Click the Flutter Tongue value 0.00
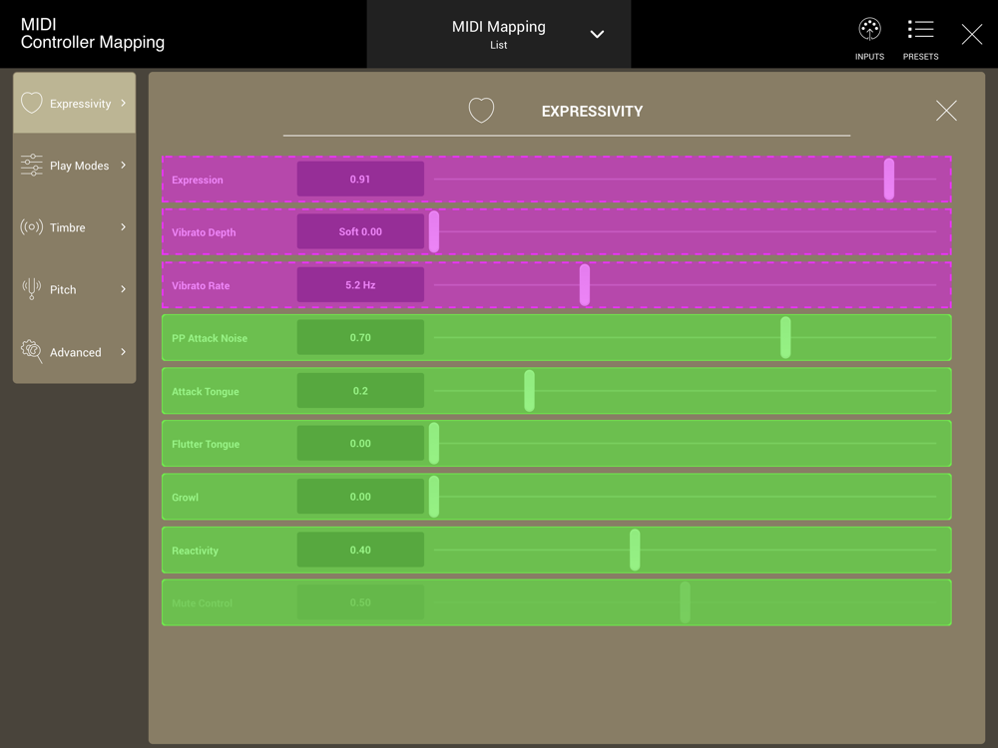The image size is (998, 748). pyautogui.click(x=360, y=444)
